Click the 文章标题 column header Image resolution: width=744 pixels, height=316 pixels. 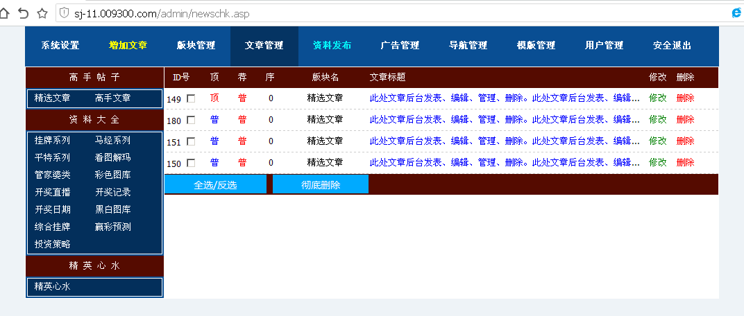(388, 77)
